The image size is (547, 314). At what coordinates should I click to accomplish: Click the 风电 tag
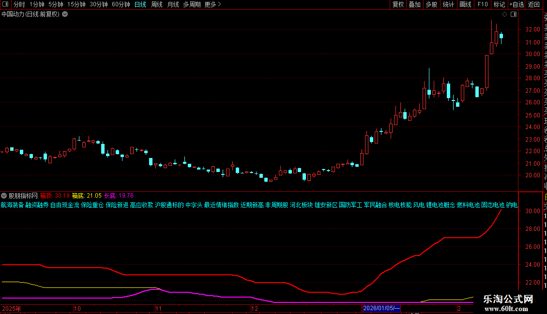click(x=419, y=205)
